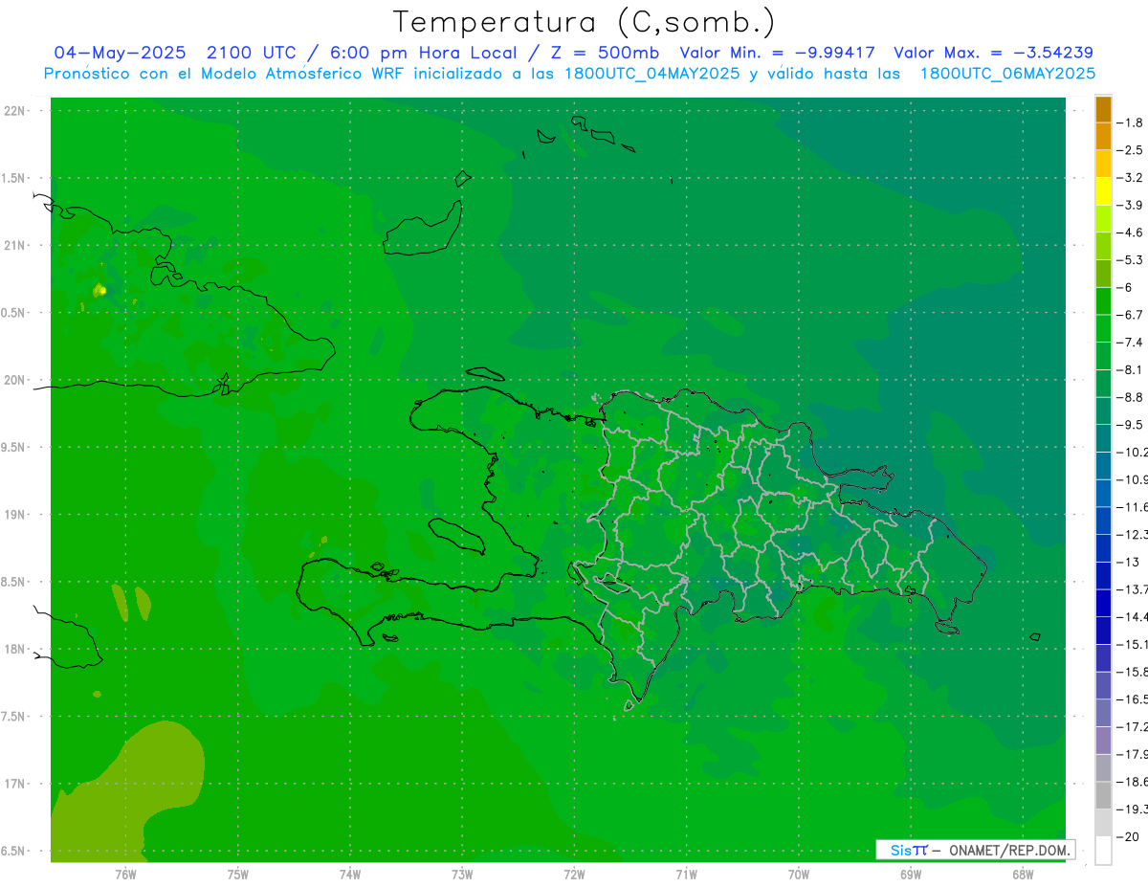Click the '72W' longitude label
The width and height of the screenshot is (1148, 887).
click(574, 875)
